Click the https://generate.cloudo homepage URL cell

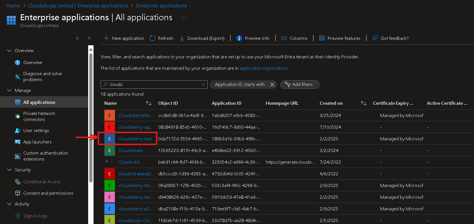(290, 162)
